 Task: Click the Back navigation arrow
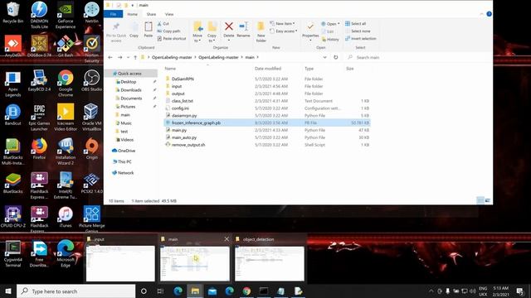point(110,57)
